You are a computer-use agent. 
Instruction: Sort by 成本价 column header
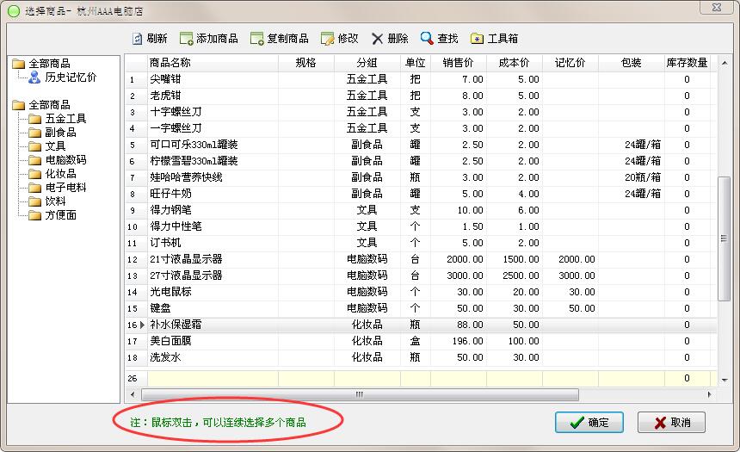515,63
